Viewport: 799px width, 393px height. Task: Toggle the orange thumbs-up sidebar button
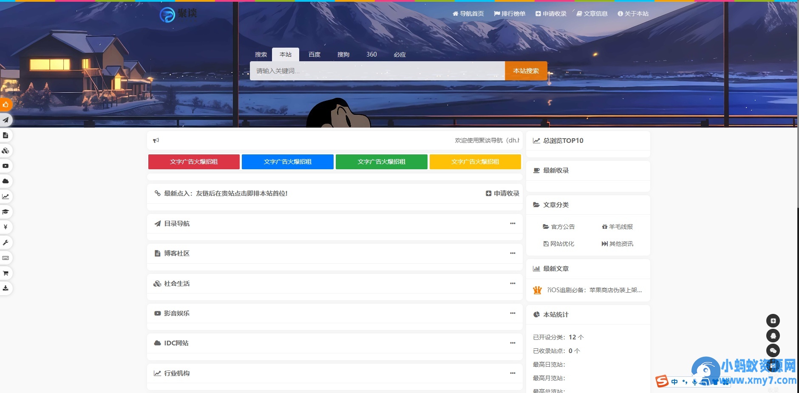pyautogui.click(x=6, y=105)
